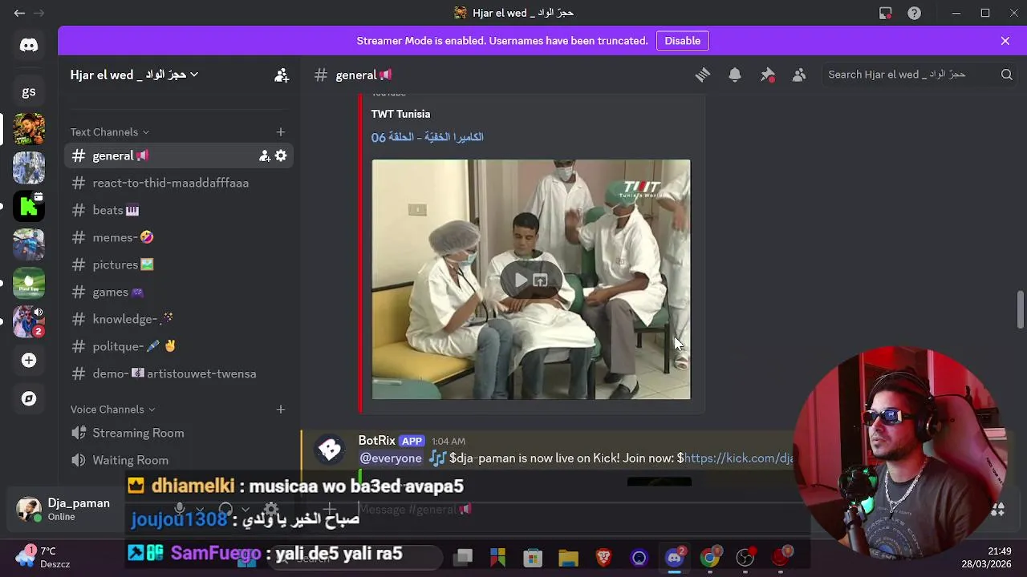1027x577 pixels.
Task: Open the demo-artistouwet-twensa channel
Action: pyautogui.click(x=178, y=373)
